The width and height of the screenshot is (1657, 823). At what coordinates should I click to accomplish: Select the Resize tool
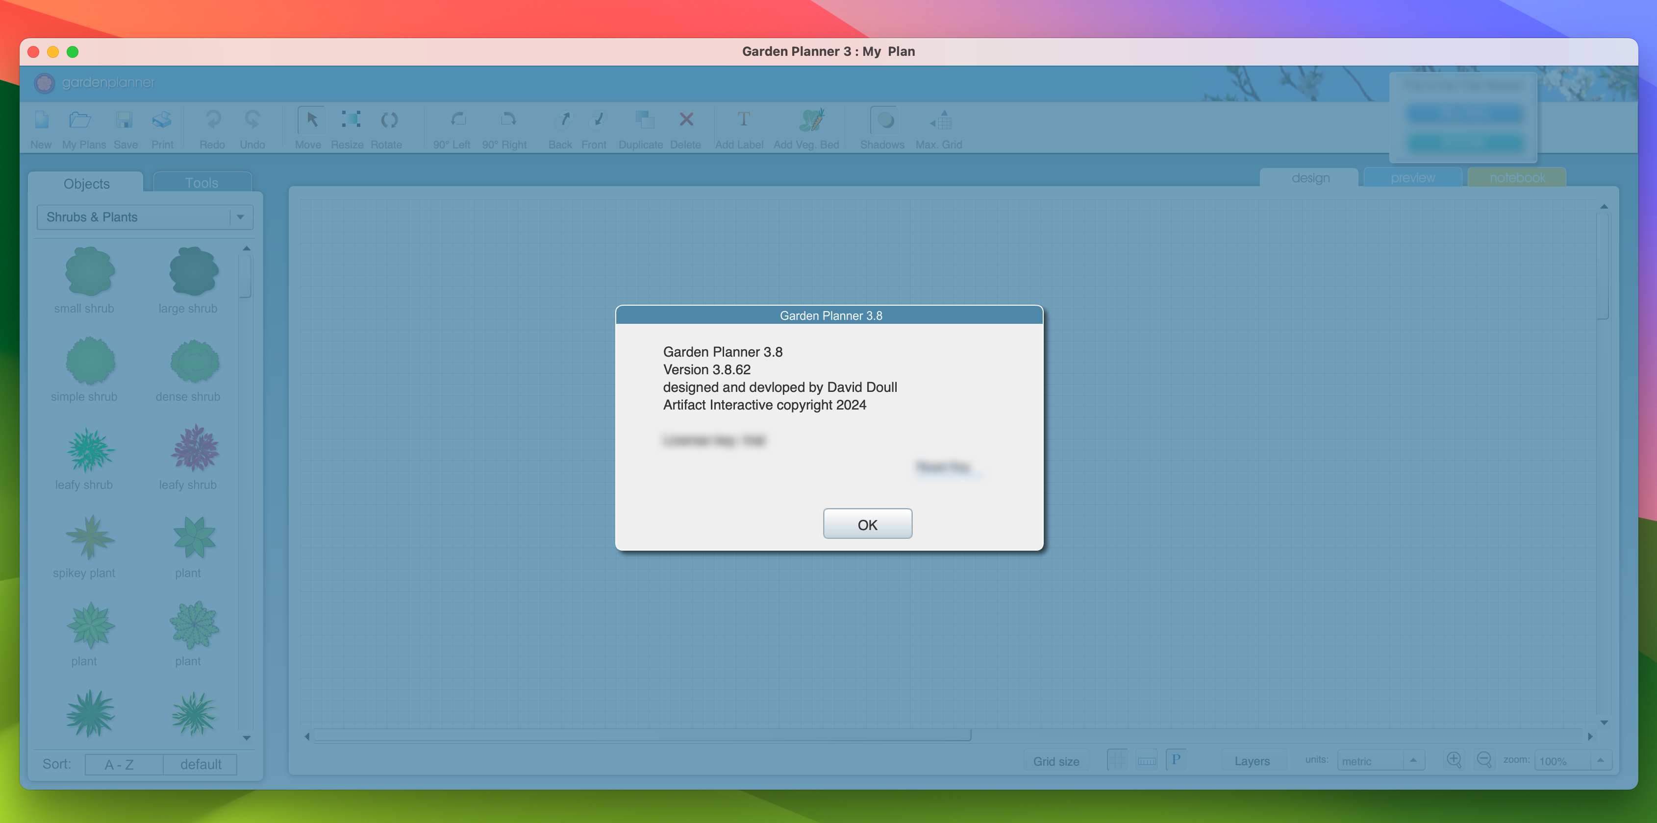tap(350, 120)
